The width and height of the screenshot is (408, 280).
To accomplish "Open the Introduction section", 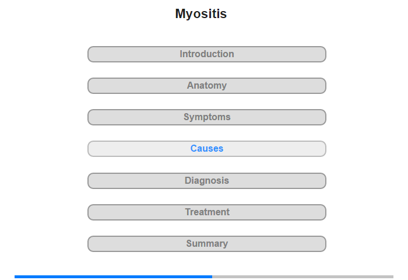I will [207, 54].
